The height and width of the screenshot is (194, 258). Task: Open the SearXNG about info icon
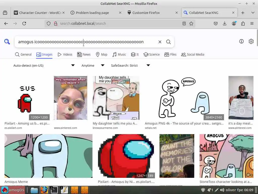click(x=241, y=41)
